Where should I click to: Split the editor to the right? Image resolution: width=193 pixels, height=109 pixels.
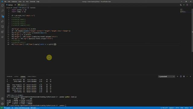point(187,5)
